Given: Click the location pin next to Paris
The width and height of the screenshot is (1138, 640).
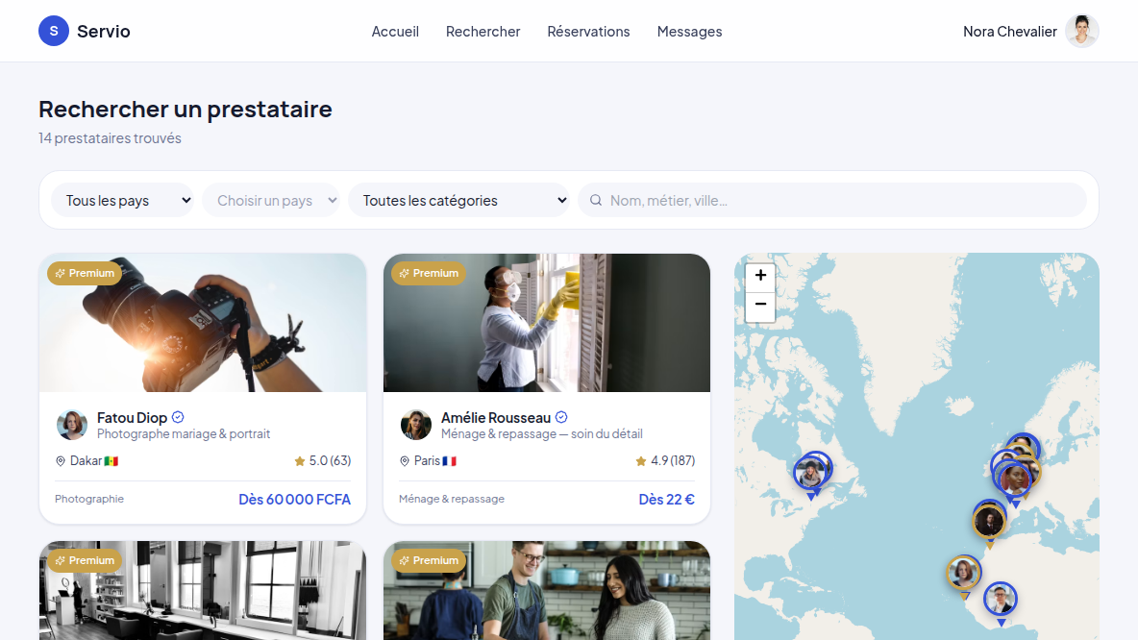Looking at the screenshot, I should click(x=405, y=460).
